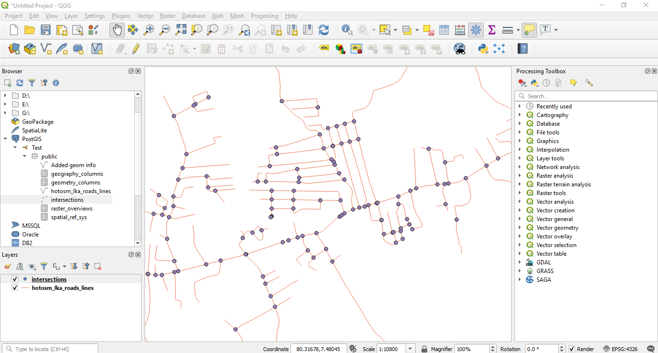Select the MSSQL entry in Browser
658x353 pixels.
pyautogui.click(x=31, y=226)
